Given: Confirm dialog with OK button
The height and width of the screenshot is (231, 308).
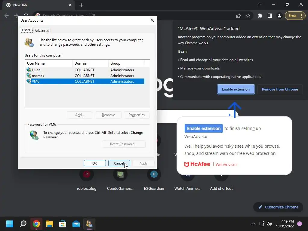Looking at the screenshot, I should (x=95, y=163).
